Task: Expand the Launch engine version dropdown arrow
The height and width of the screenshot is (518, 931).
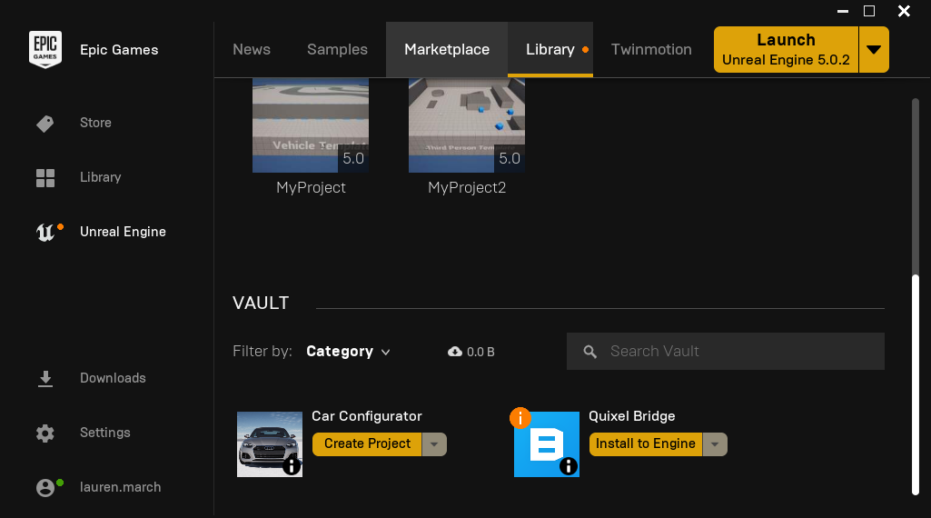Action: [874, 50]
